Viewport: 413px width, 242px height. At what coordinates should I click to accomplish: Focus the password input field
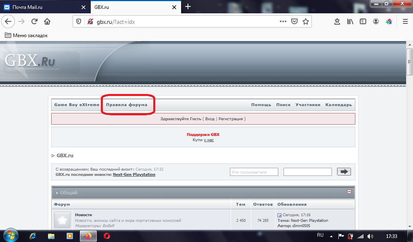click(308, 172)
